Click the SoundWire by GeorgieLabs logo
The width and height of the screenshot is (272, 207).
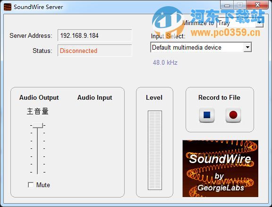click(221, 168)
